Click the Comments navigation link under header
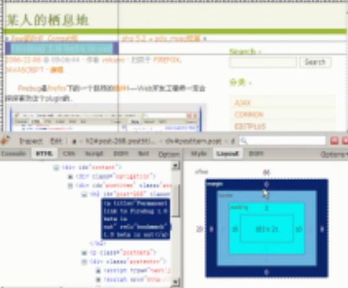The image size is (348, 288). pyautogui.click(x=63, y=38)
